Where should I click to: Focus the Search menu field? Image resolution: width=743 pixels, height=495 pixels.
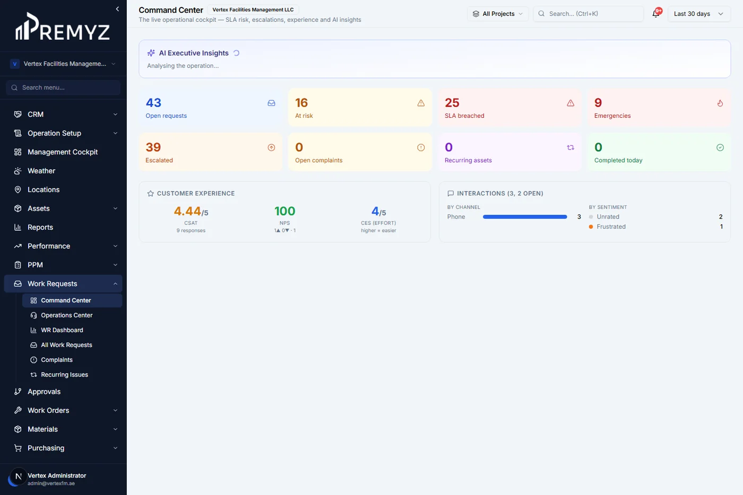pyautogui.click(x=63, y=88)
